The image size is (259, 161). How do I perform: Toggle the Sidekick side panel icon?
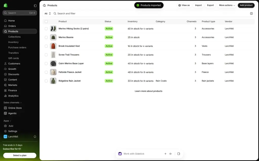click(179, 154)
